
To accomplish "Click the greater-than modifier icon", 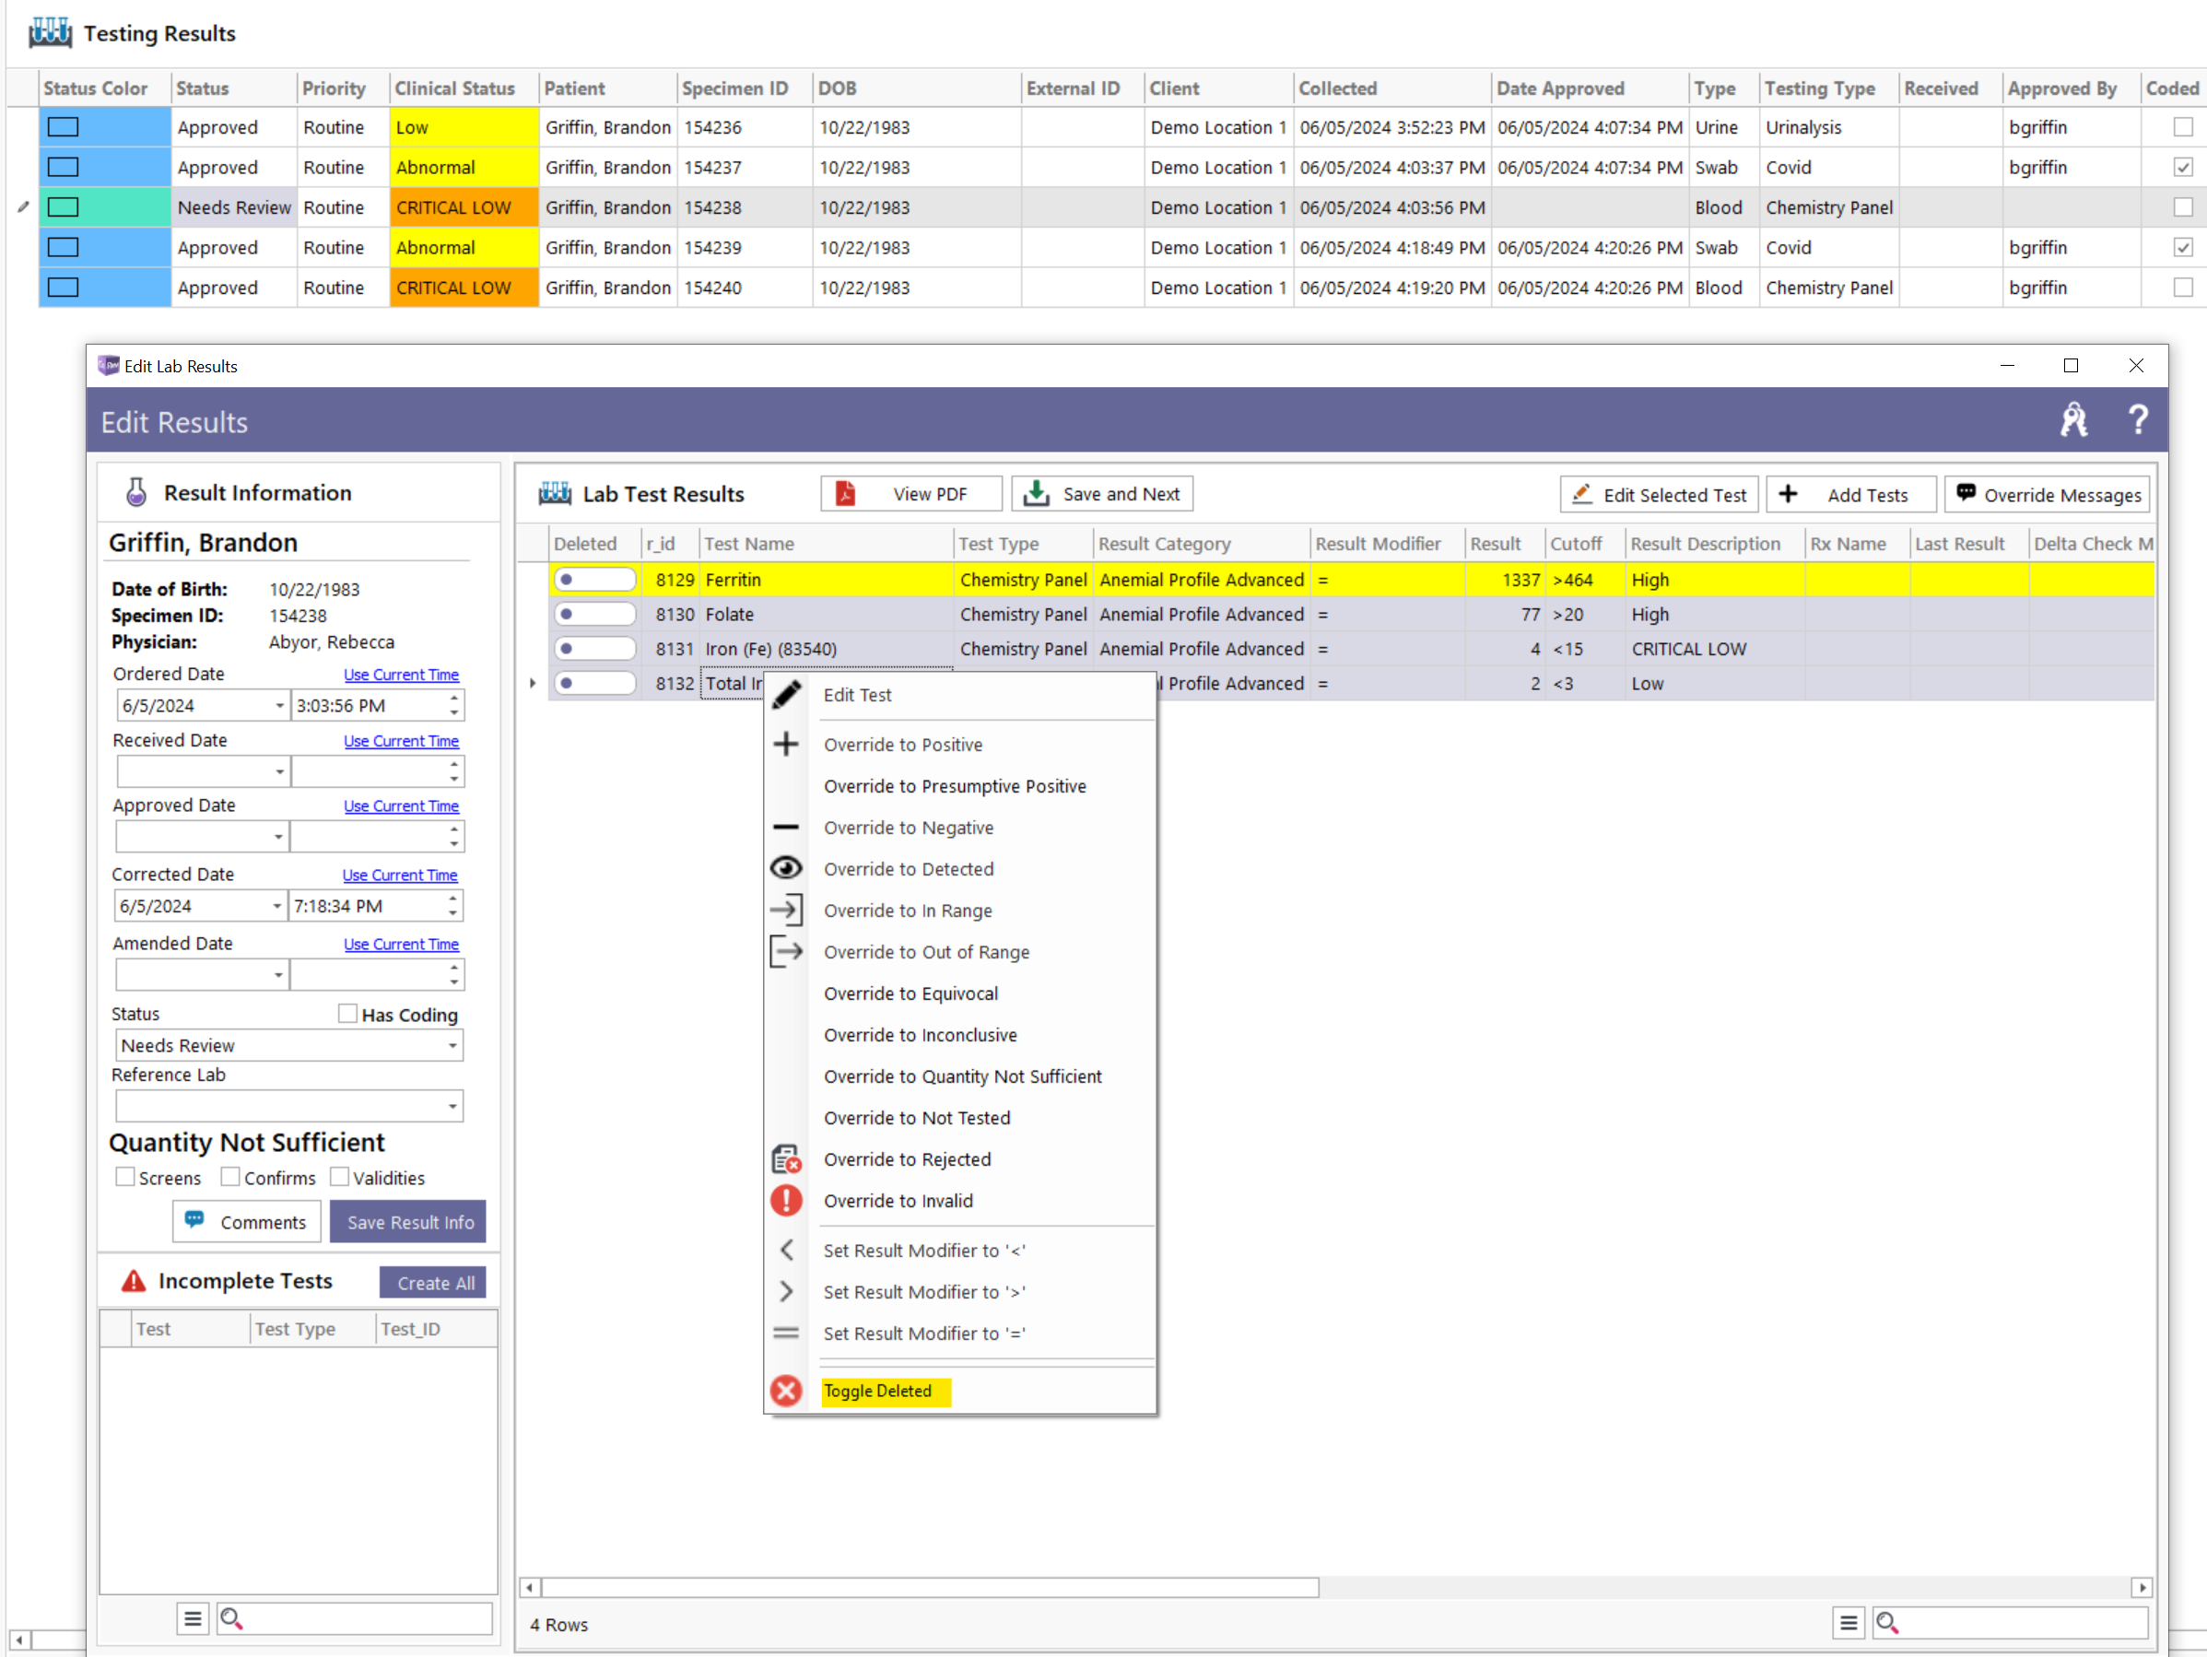I will pyautogui.click(x=786, y=1292).
